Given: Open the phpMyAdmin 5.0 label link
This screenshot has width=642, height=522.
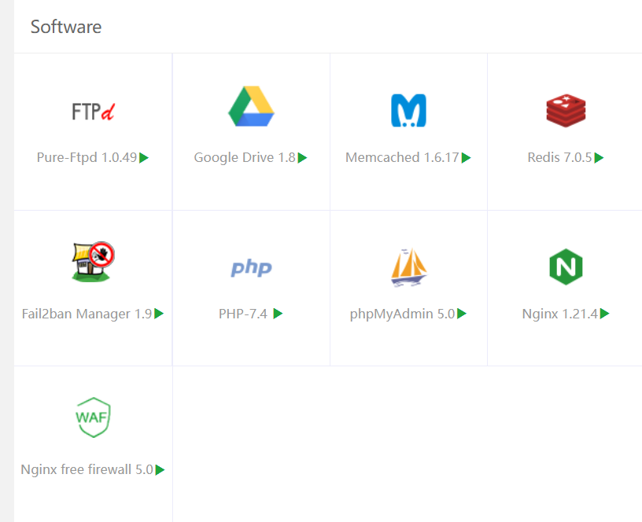Looking at the screenshot, I should (403, 314).
